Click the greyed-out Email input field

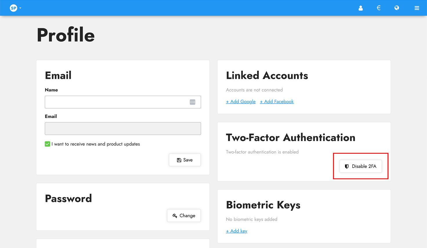[123, 128]
